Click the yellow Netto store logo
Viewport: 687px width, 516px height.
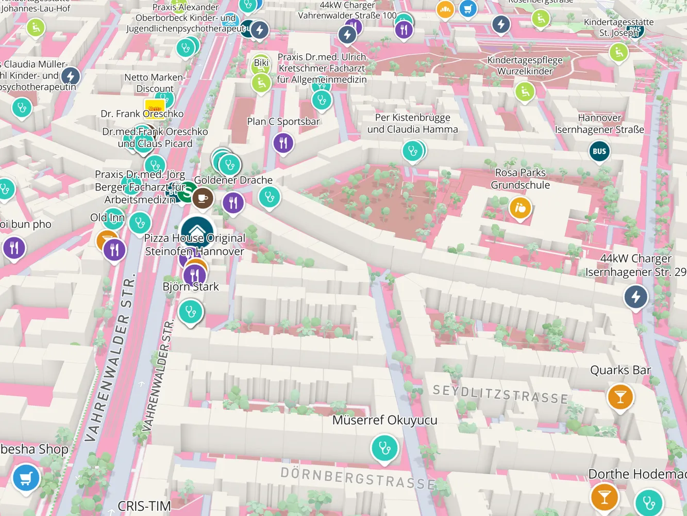(x=155, y=108)
